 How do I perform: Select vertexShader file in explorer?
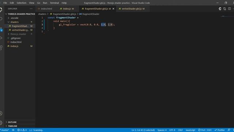20,30
